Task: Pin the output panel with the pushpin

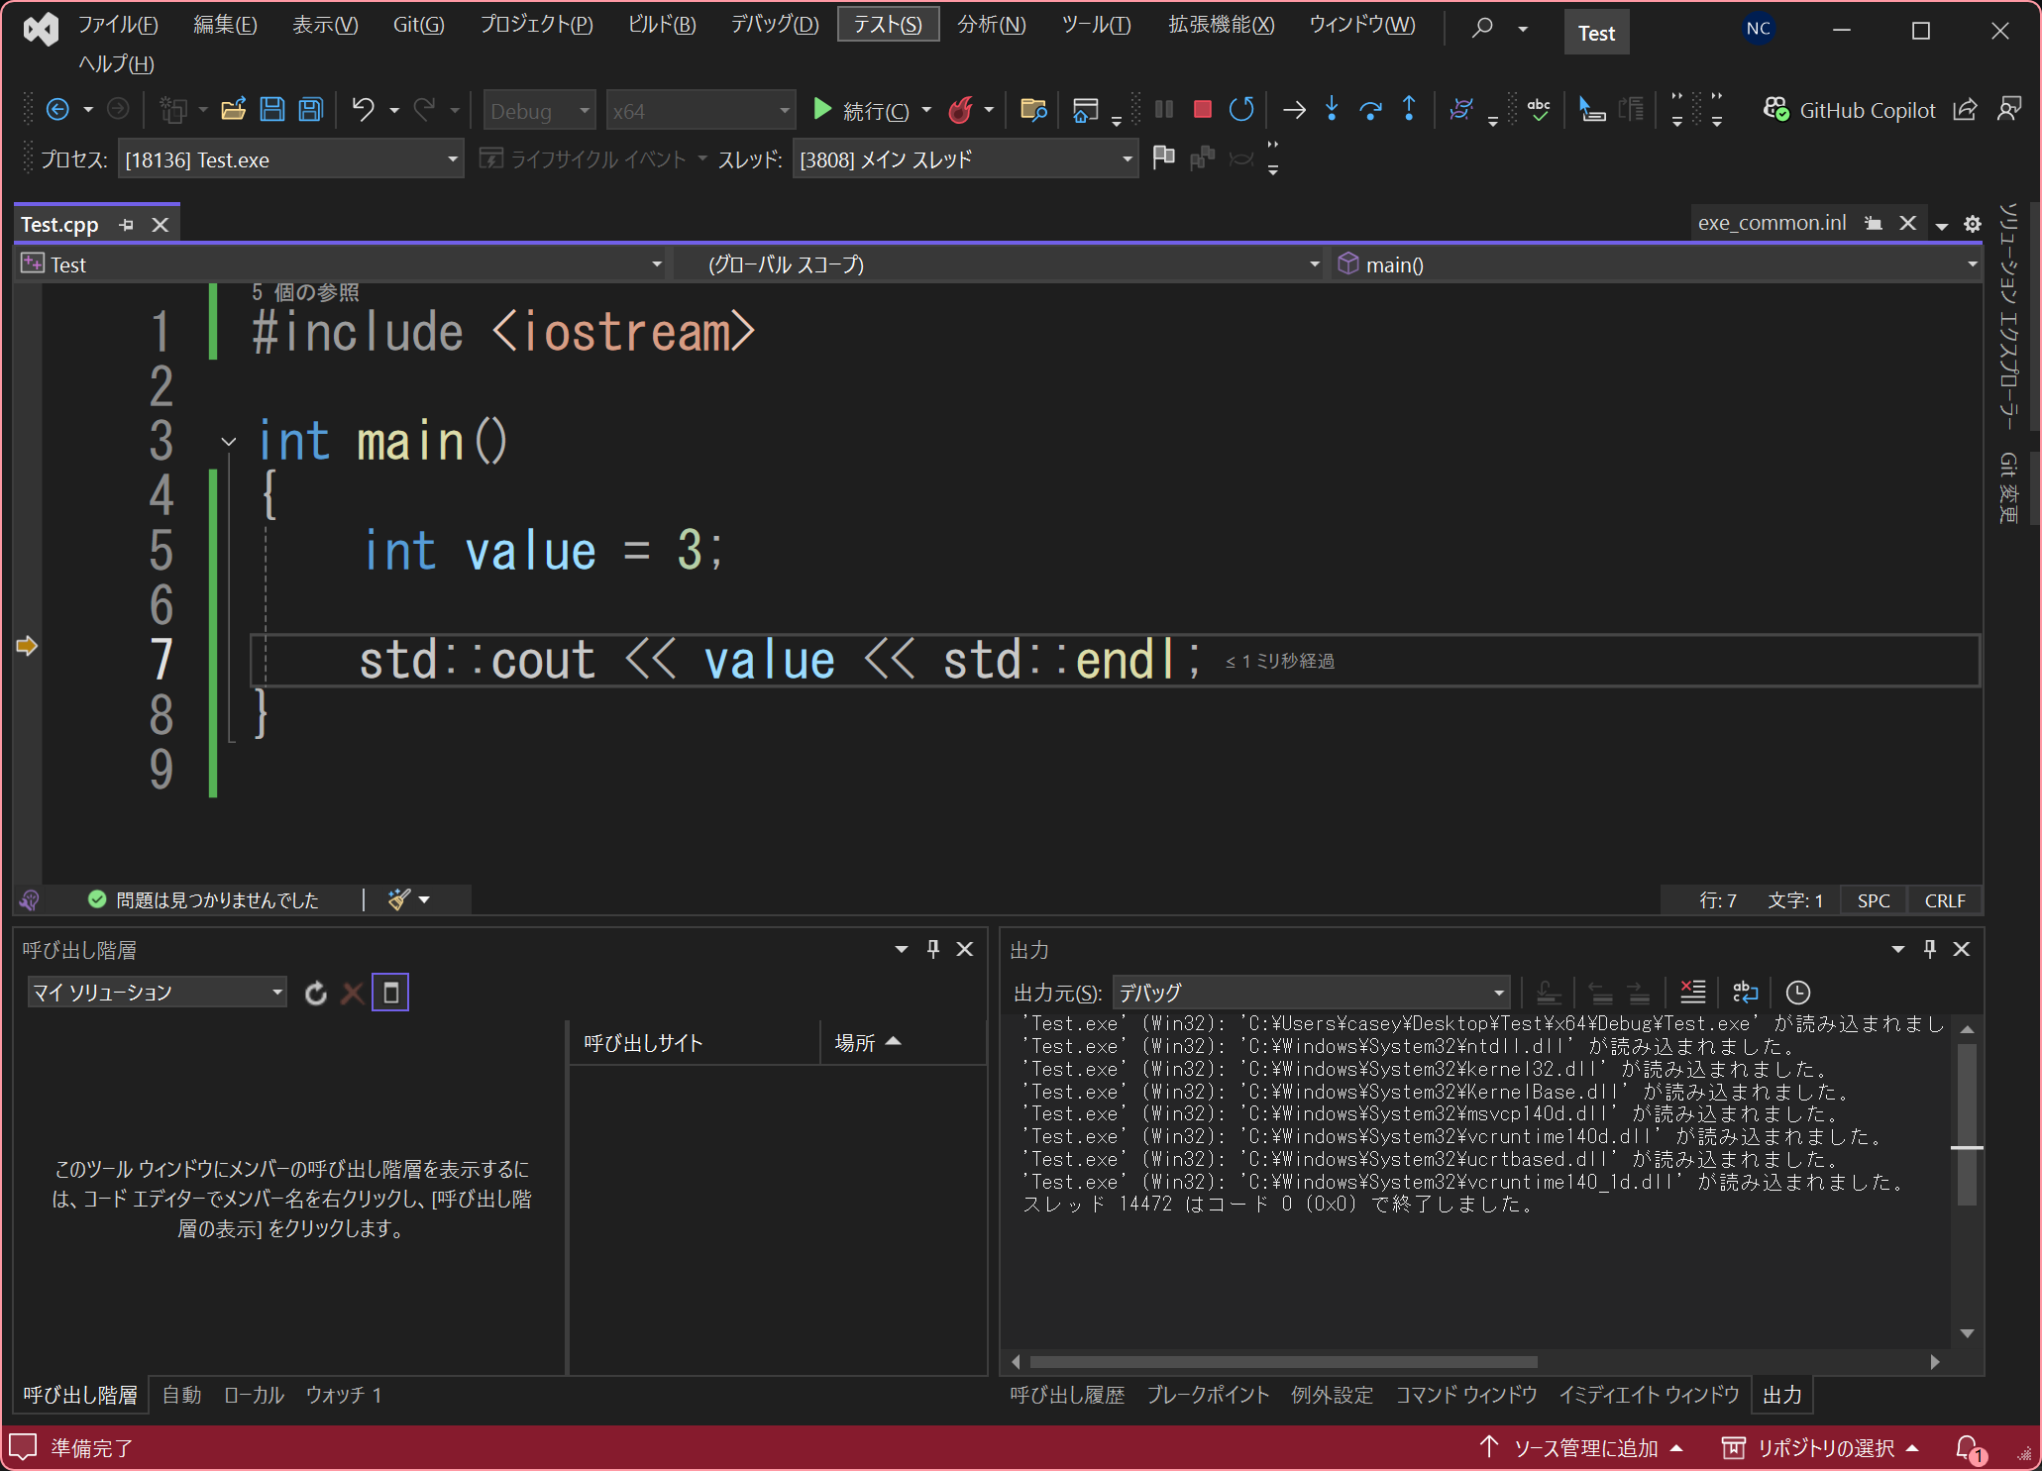Action: click(x=1929, y=949)
